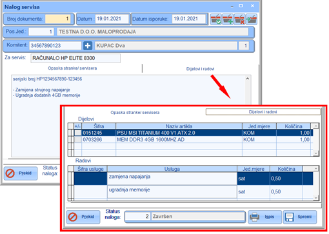Minimize the Nalog servisa window

click(232, 6)
